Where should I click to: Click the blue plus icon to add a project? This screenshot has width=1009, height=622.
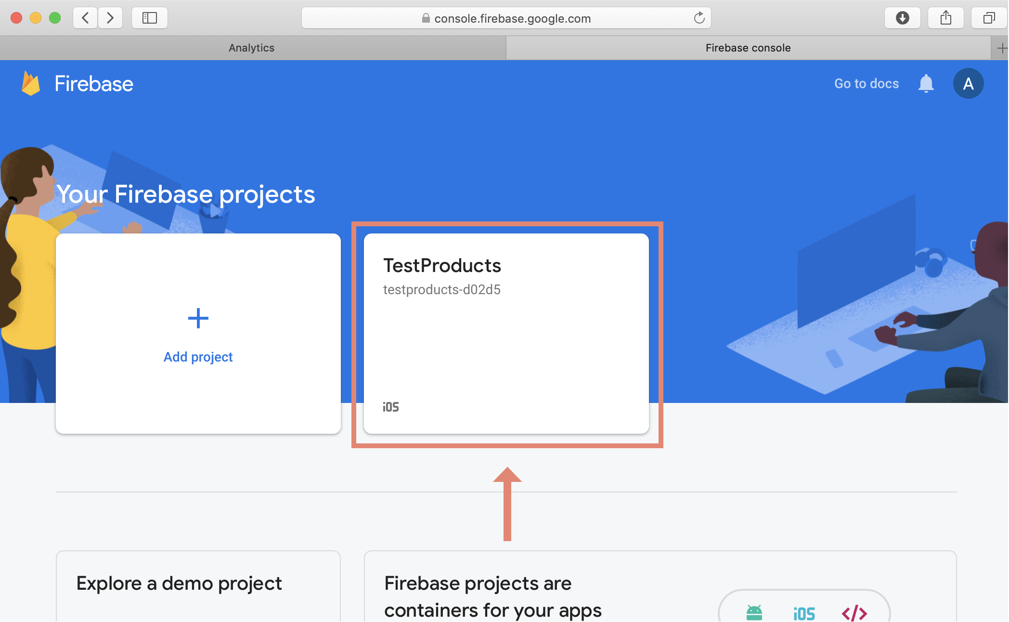(198, 318)
